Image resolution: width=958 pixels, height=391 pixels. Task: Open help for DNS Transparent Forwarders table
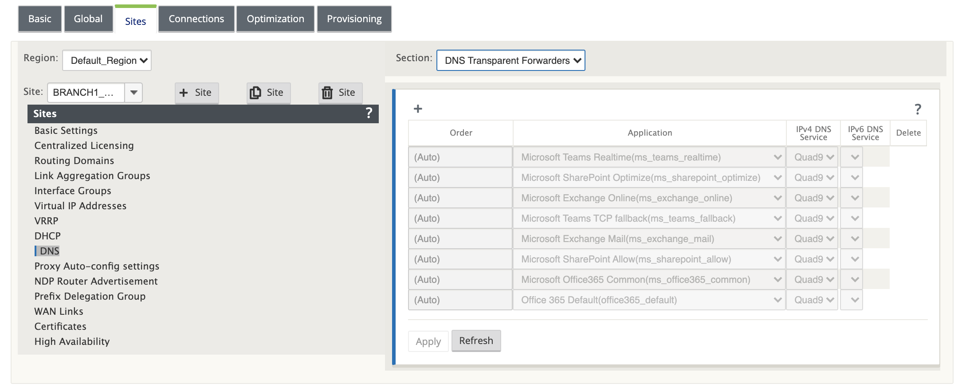point(918,109)
